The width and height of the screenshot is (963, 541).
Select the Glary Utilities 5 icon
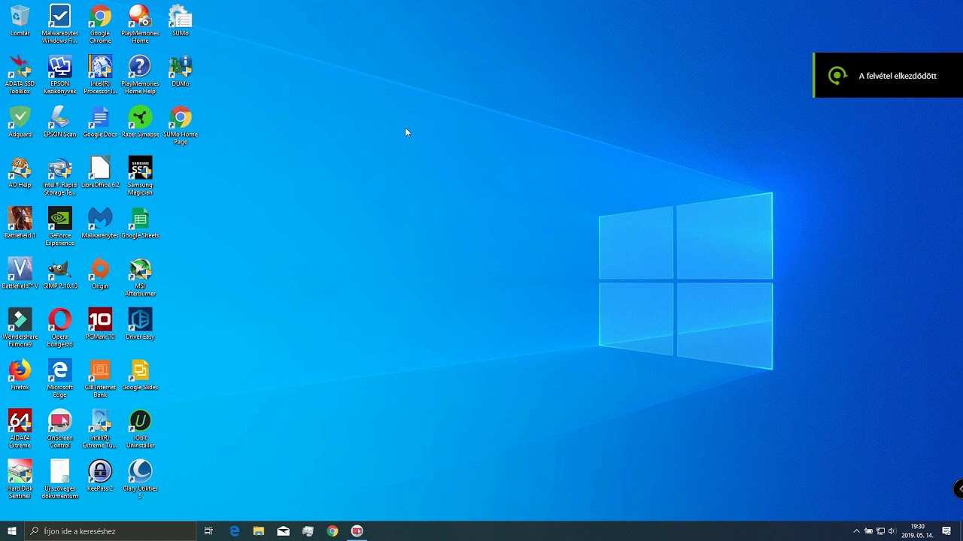(x=140, y=479)
